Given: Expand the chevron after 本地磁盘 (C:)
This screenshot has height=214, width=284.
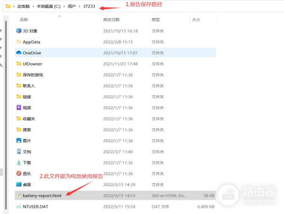Looking at the screenshot, I should [64, 6].
